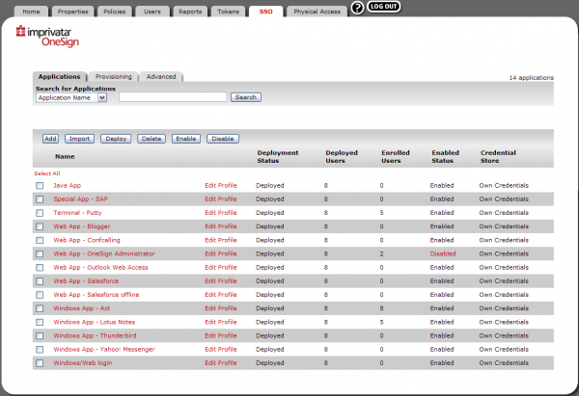Image resolution: width=579 pixels, height=396 pixels.
Task: Click the Name column header
Action: [65, 157]
